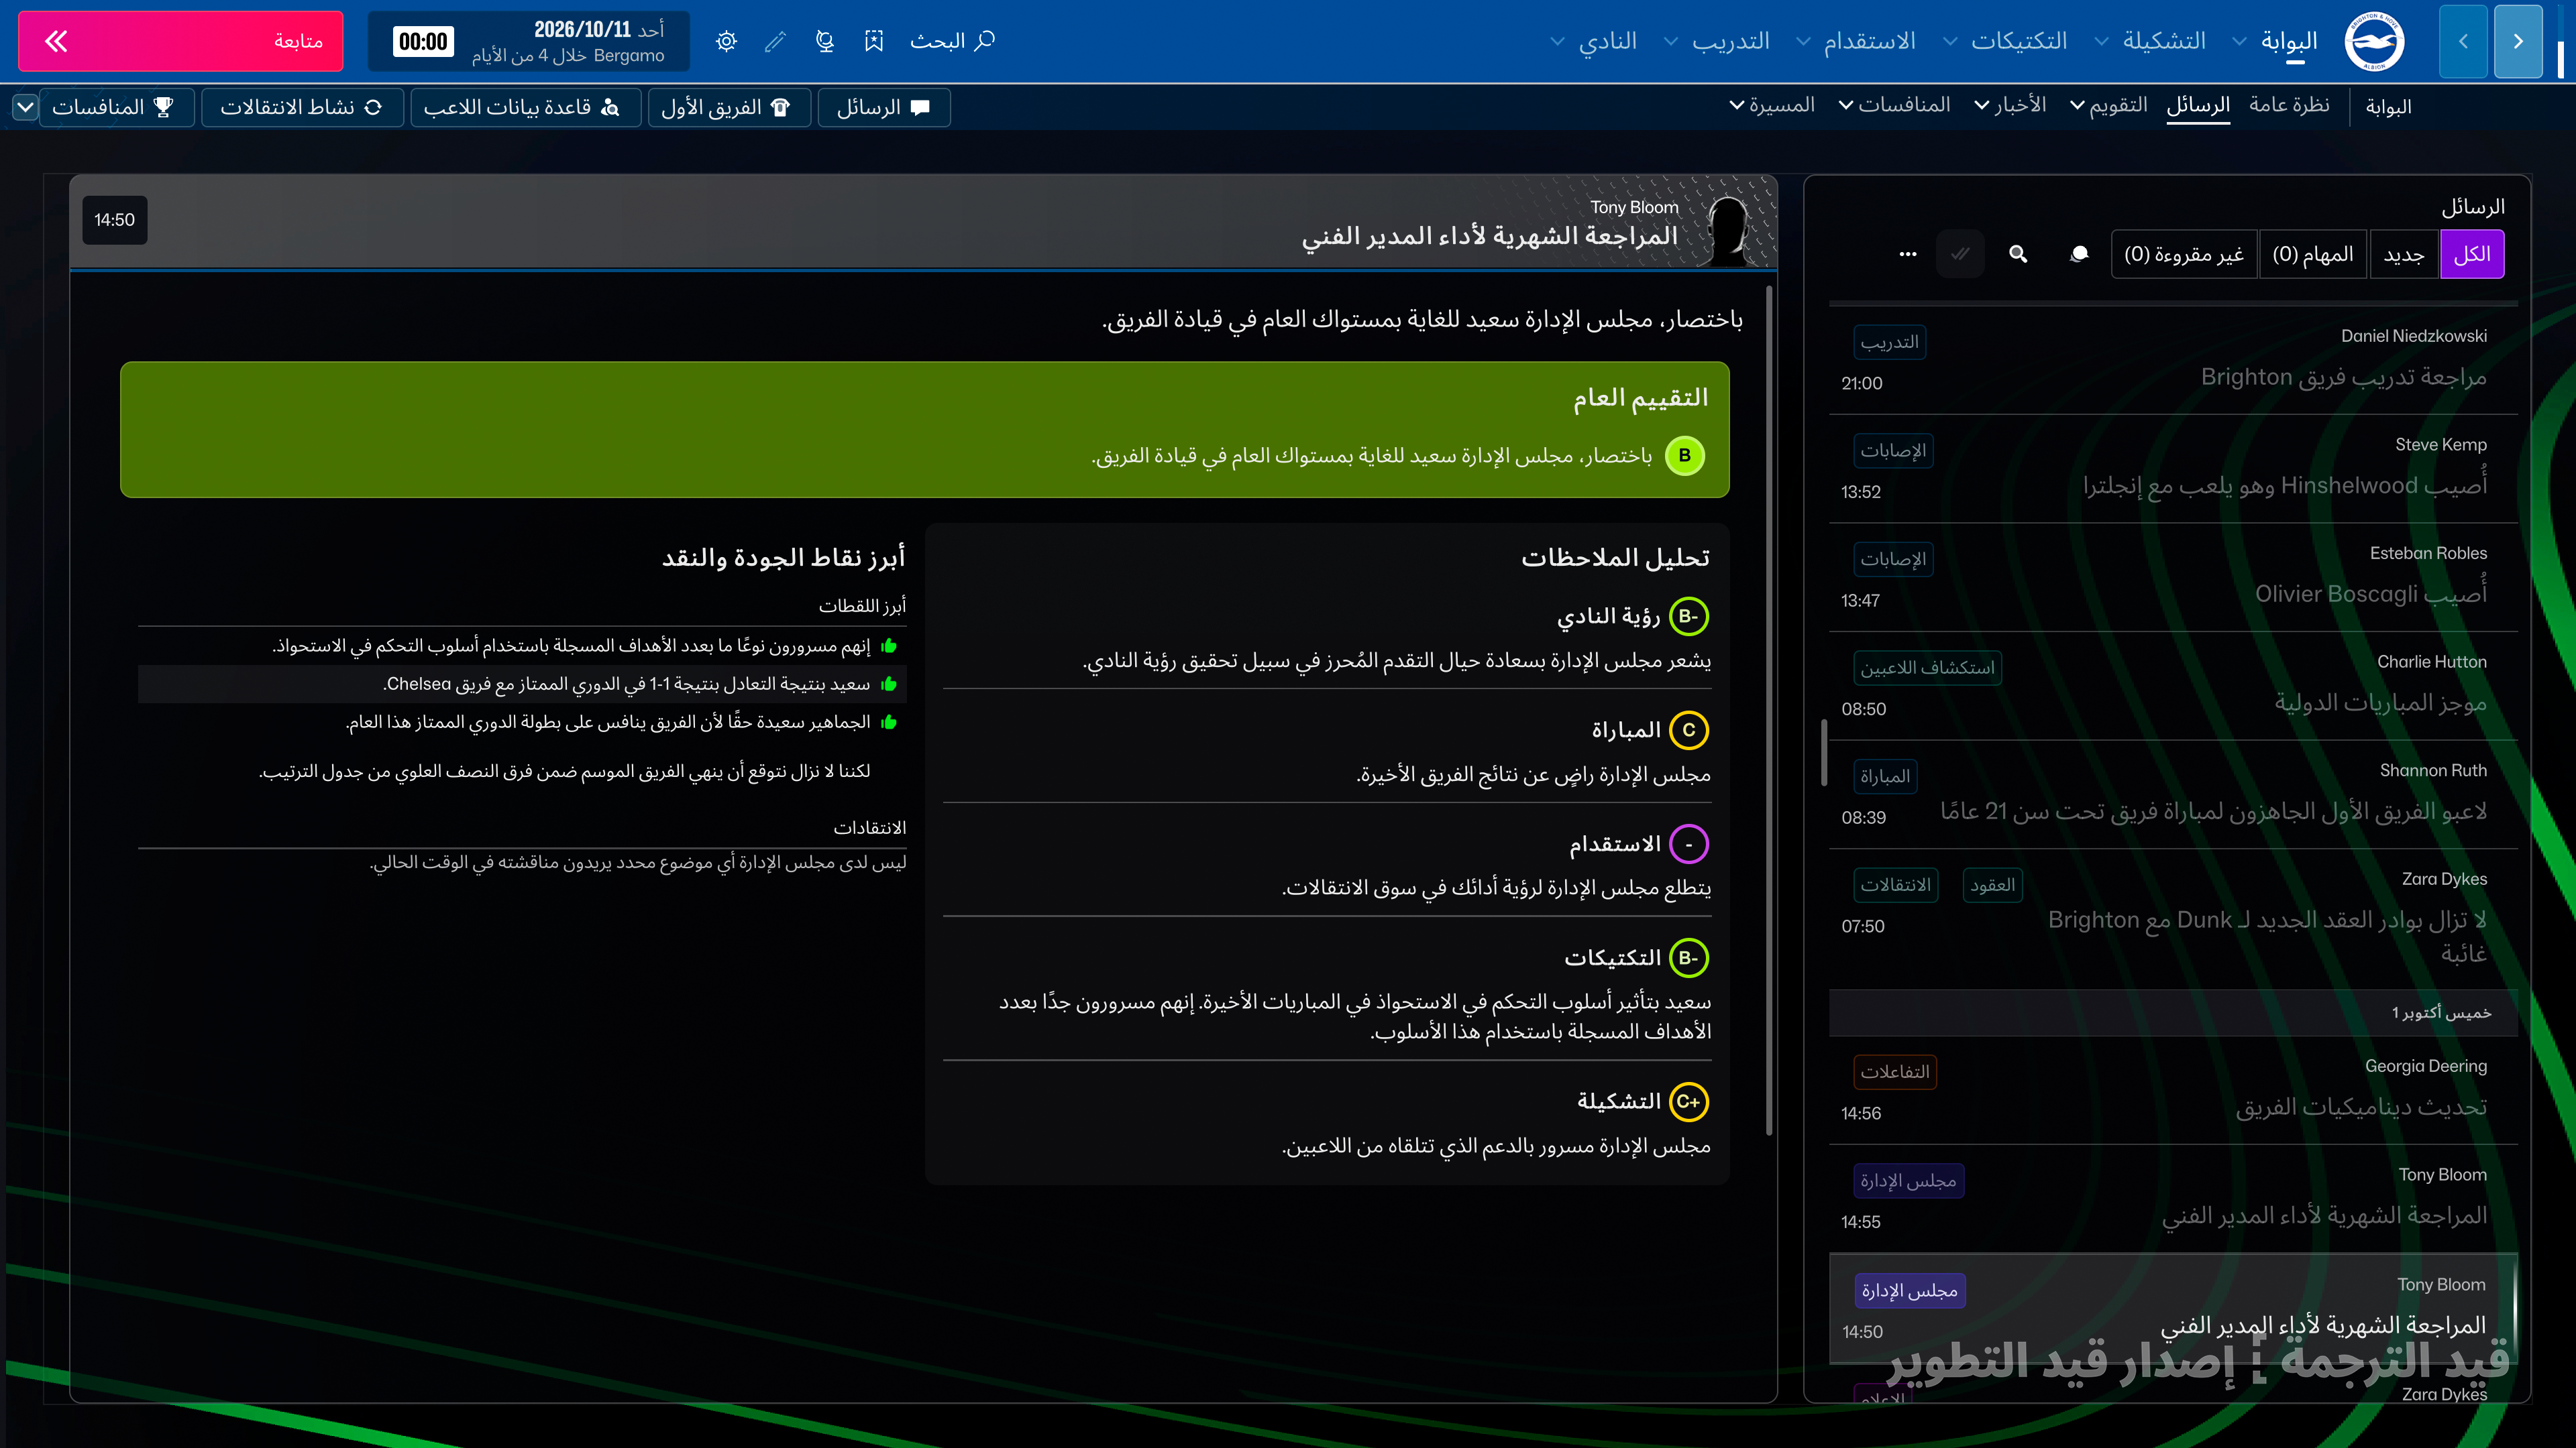2576x1448 pixels.
Task: Open Charlie Hutton موجز المباريات الدولية message
Action: [2172, 686]
